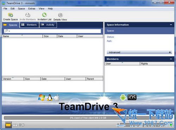The height and width of the screenshot is (130, 176).
Task: Click User column in the version list
Action: (75, 79)
